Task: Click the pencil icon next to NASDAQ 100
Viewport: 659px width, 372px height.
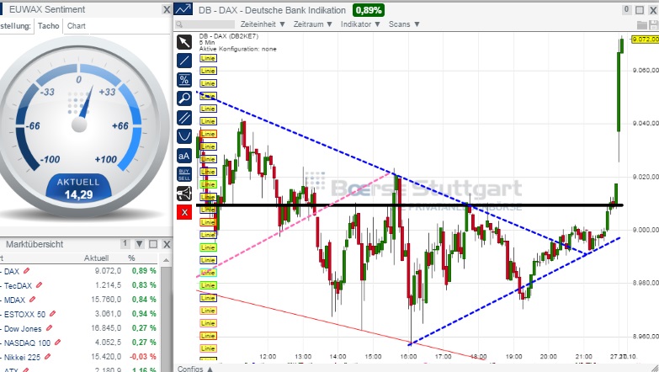Action: tap(57, 343)
